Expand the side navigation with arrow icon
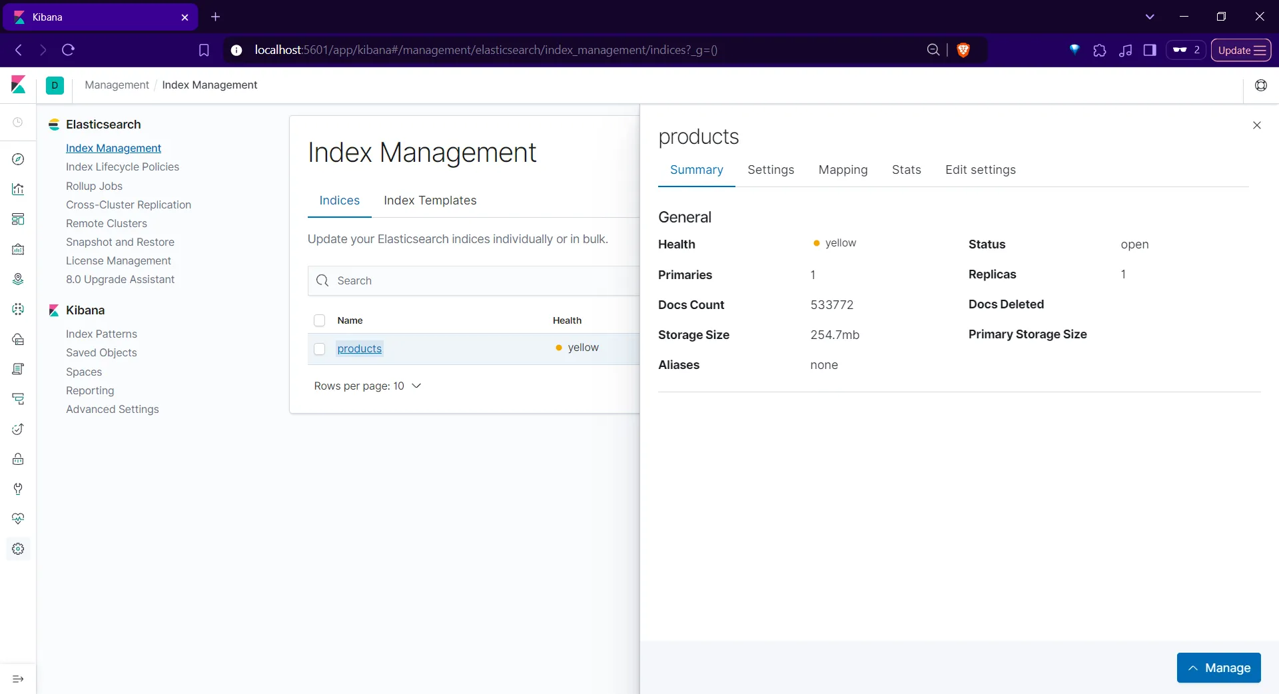Image resolution: width=1279 pixels, height=694 pixels. point(18,679)
